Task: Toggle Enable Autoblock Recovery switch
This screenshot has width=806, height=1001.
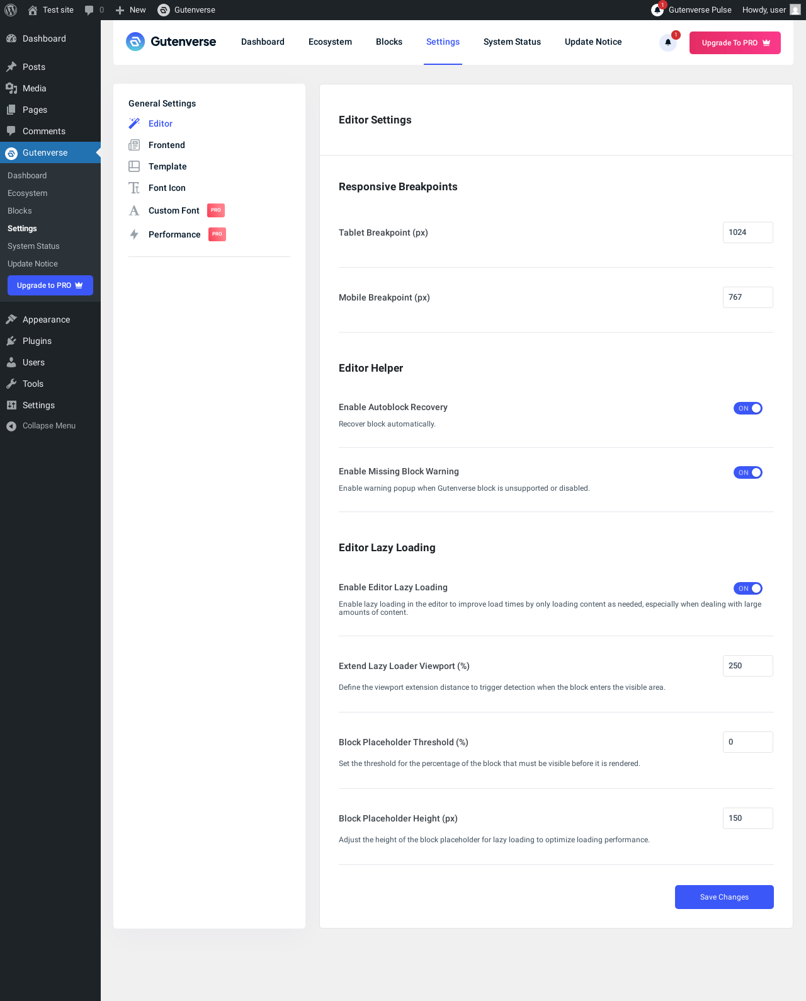Action: tap(748, 408)
